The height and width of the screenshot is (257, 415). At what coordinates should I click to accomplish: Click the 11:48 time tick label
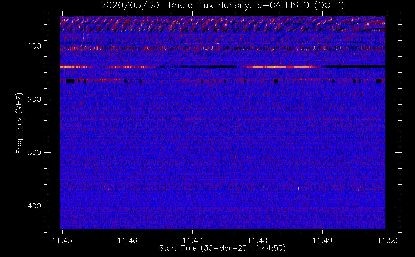click(258, 241)
